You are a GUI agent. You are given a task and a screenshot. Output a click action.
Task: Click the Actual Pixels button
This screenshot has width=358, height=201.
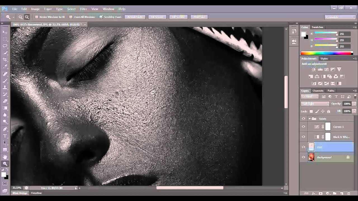(135, 17)
